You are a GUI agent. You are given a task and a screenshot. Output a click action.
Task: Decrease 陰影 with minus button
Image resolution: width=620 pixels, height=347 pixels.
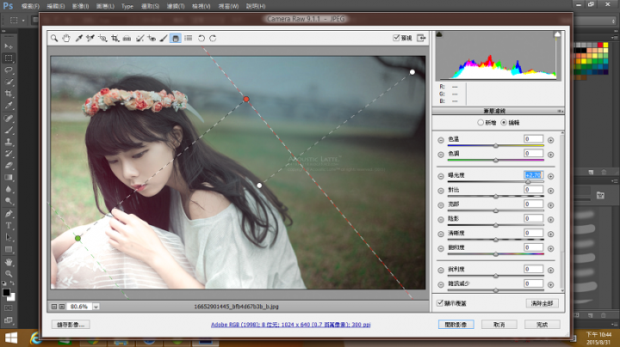(441, 220)
